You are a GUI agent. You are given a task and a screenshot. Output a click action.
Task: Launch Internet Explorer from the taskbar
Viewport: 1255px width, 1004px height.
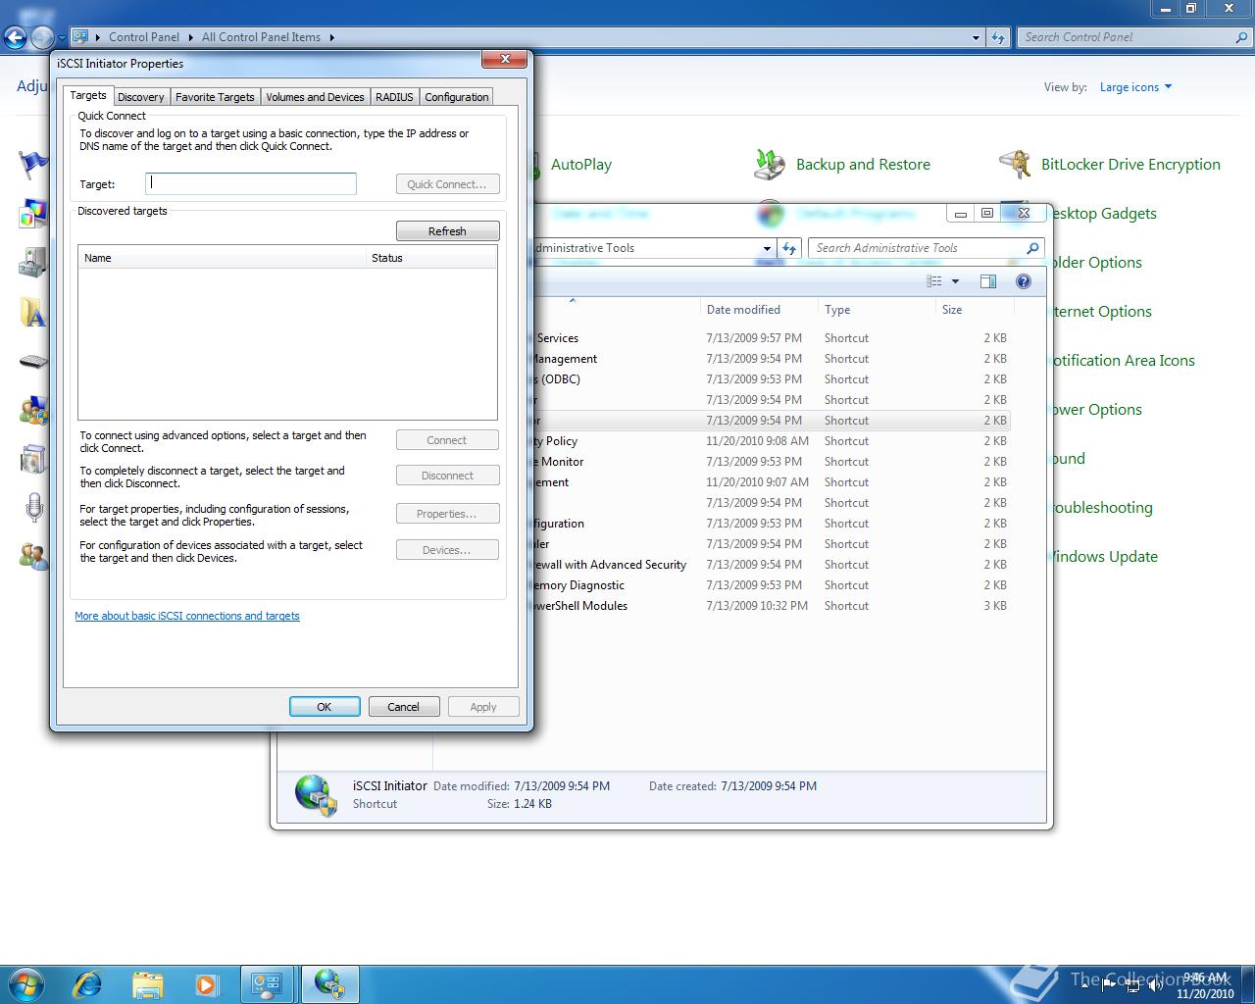pos(88,983)
